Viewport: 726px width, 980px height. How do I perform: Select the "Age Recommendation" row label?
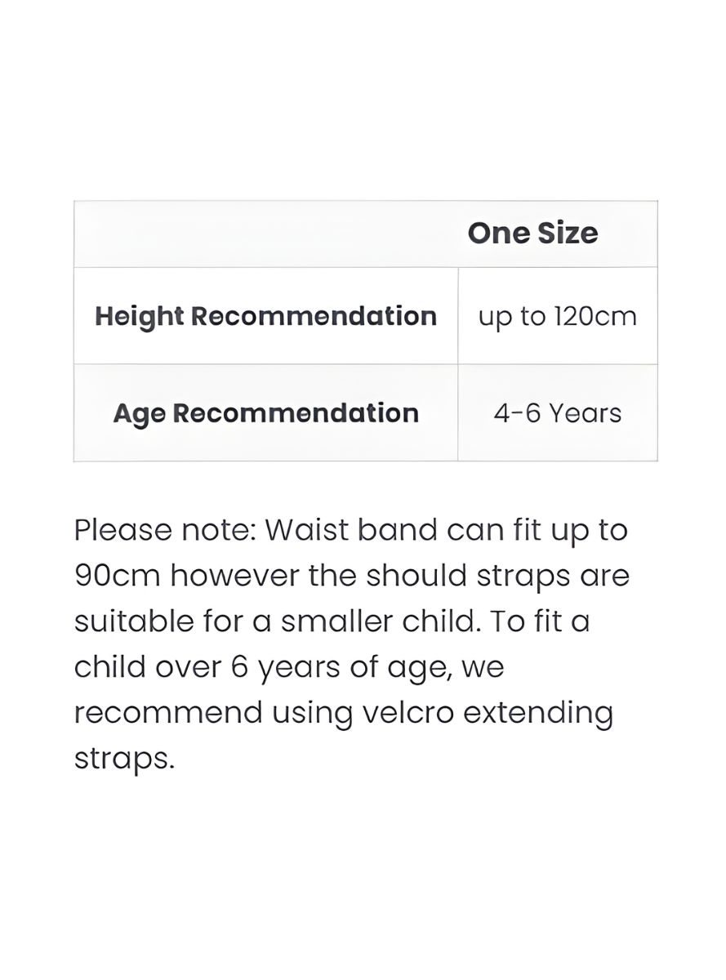[265, 413]
